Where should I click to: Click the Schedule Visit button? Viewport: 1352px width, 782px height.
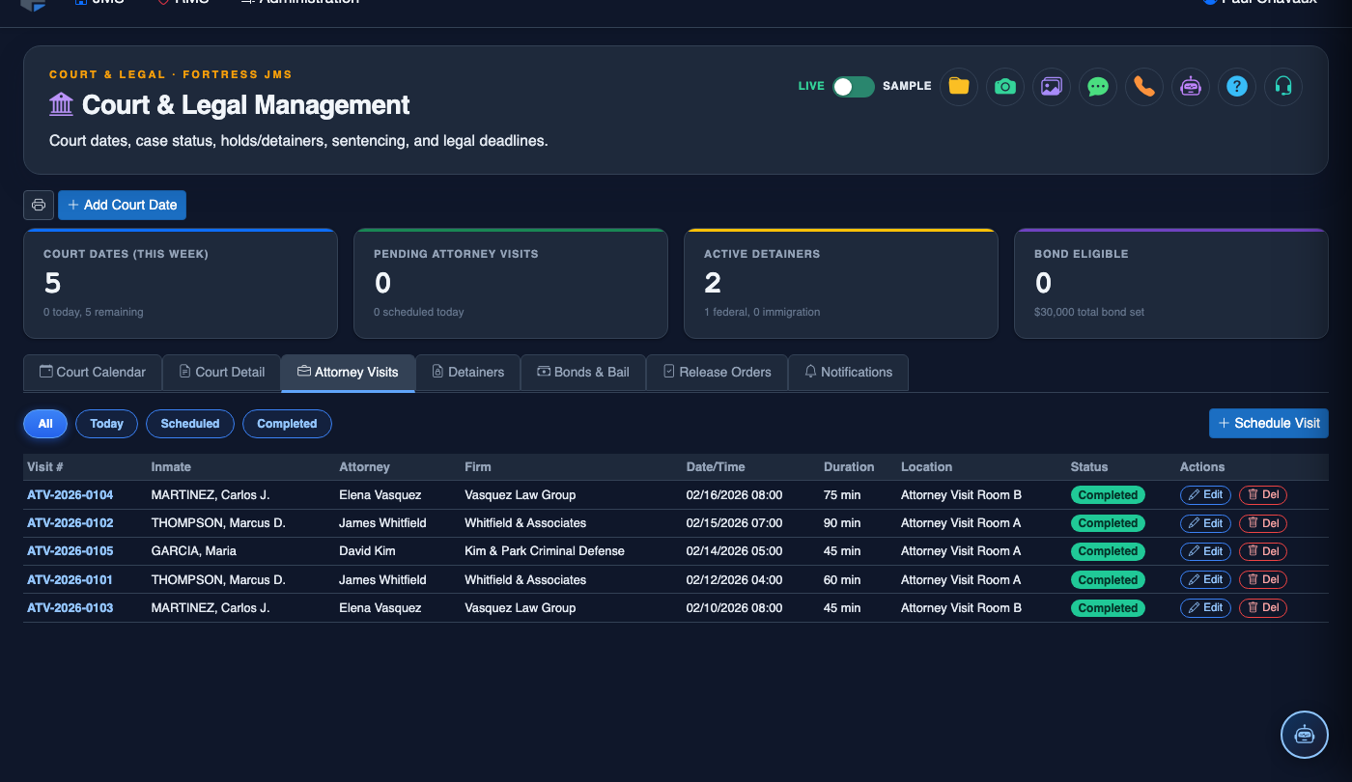point(1268,423)
